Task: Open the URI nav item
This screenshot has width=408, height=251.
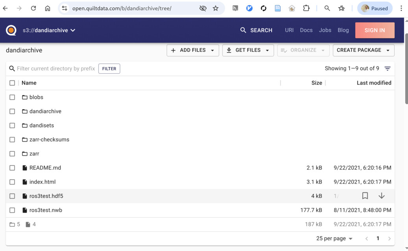Action: pyautogui.click(x=289, y=30)
